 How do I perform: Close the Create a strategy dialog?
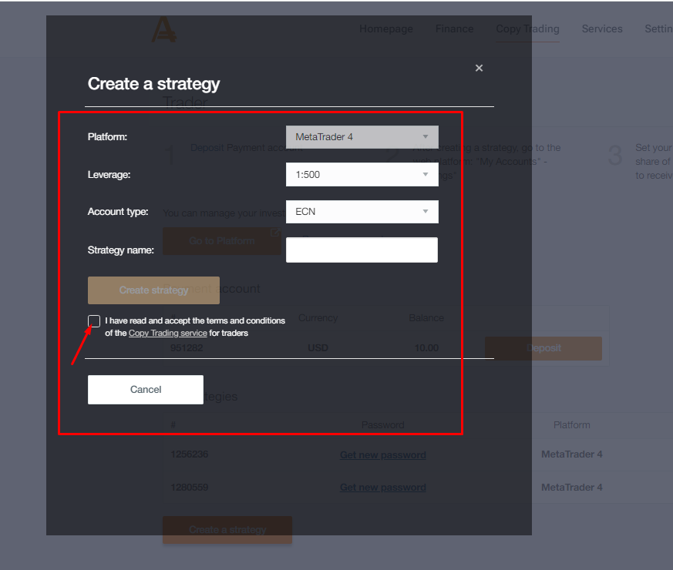click(479, 68)
